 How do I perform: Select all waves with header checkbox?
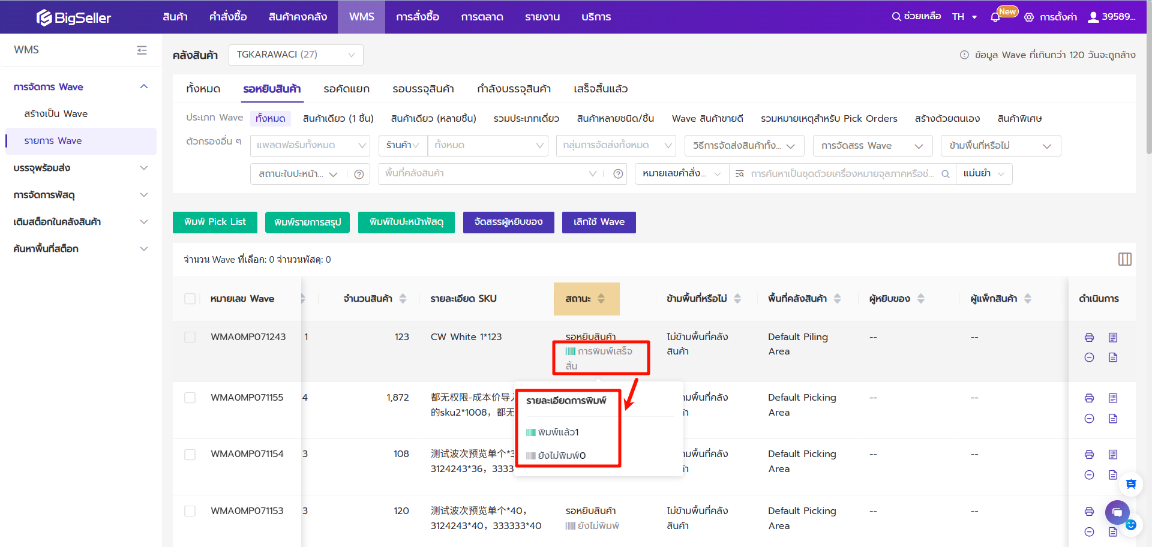pyautogui.click(x=190, y=299)
